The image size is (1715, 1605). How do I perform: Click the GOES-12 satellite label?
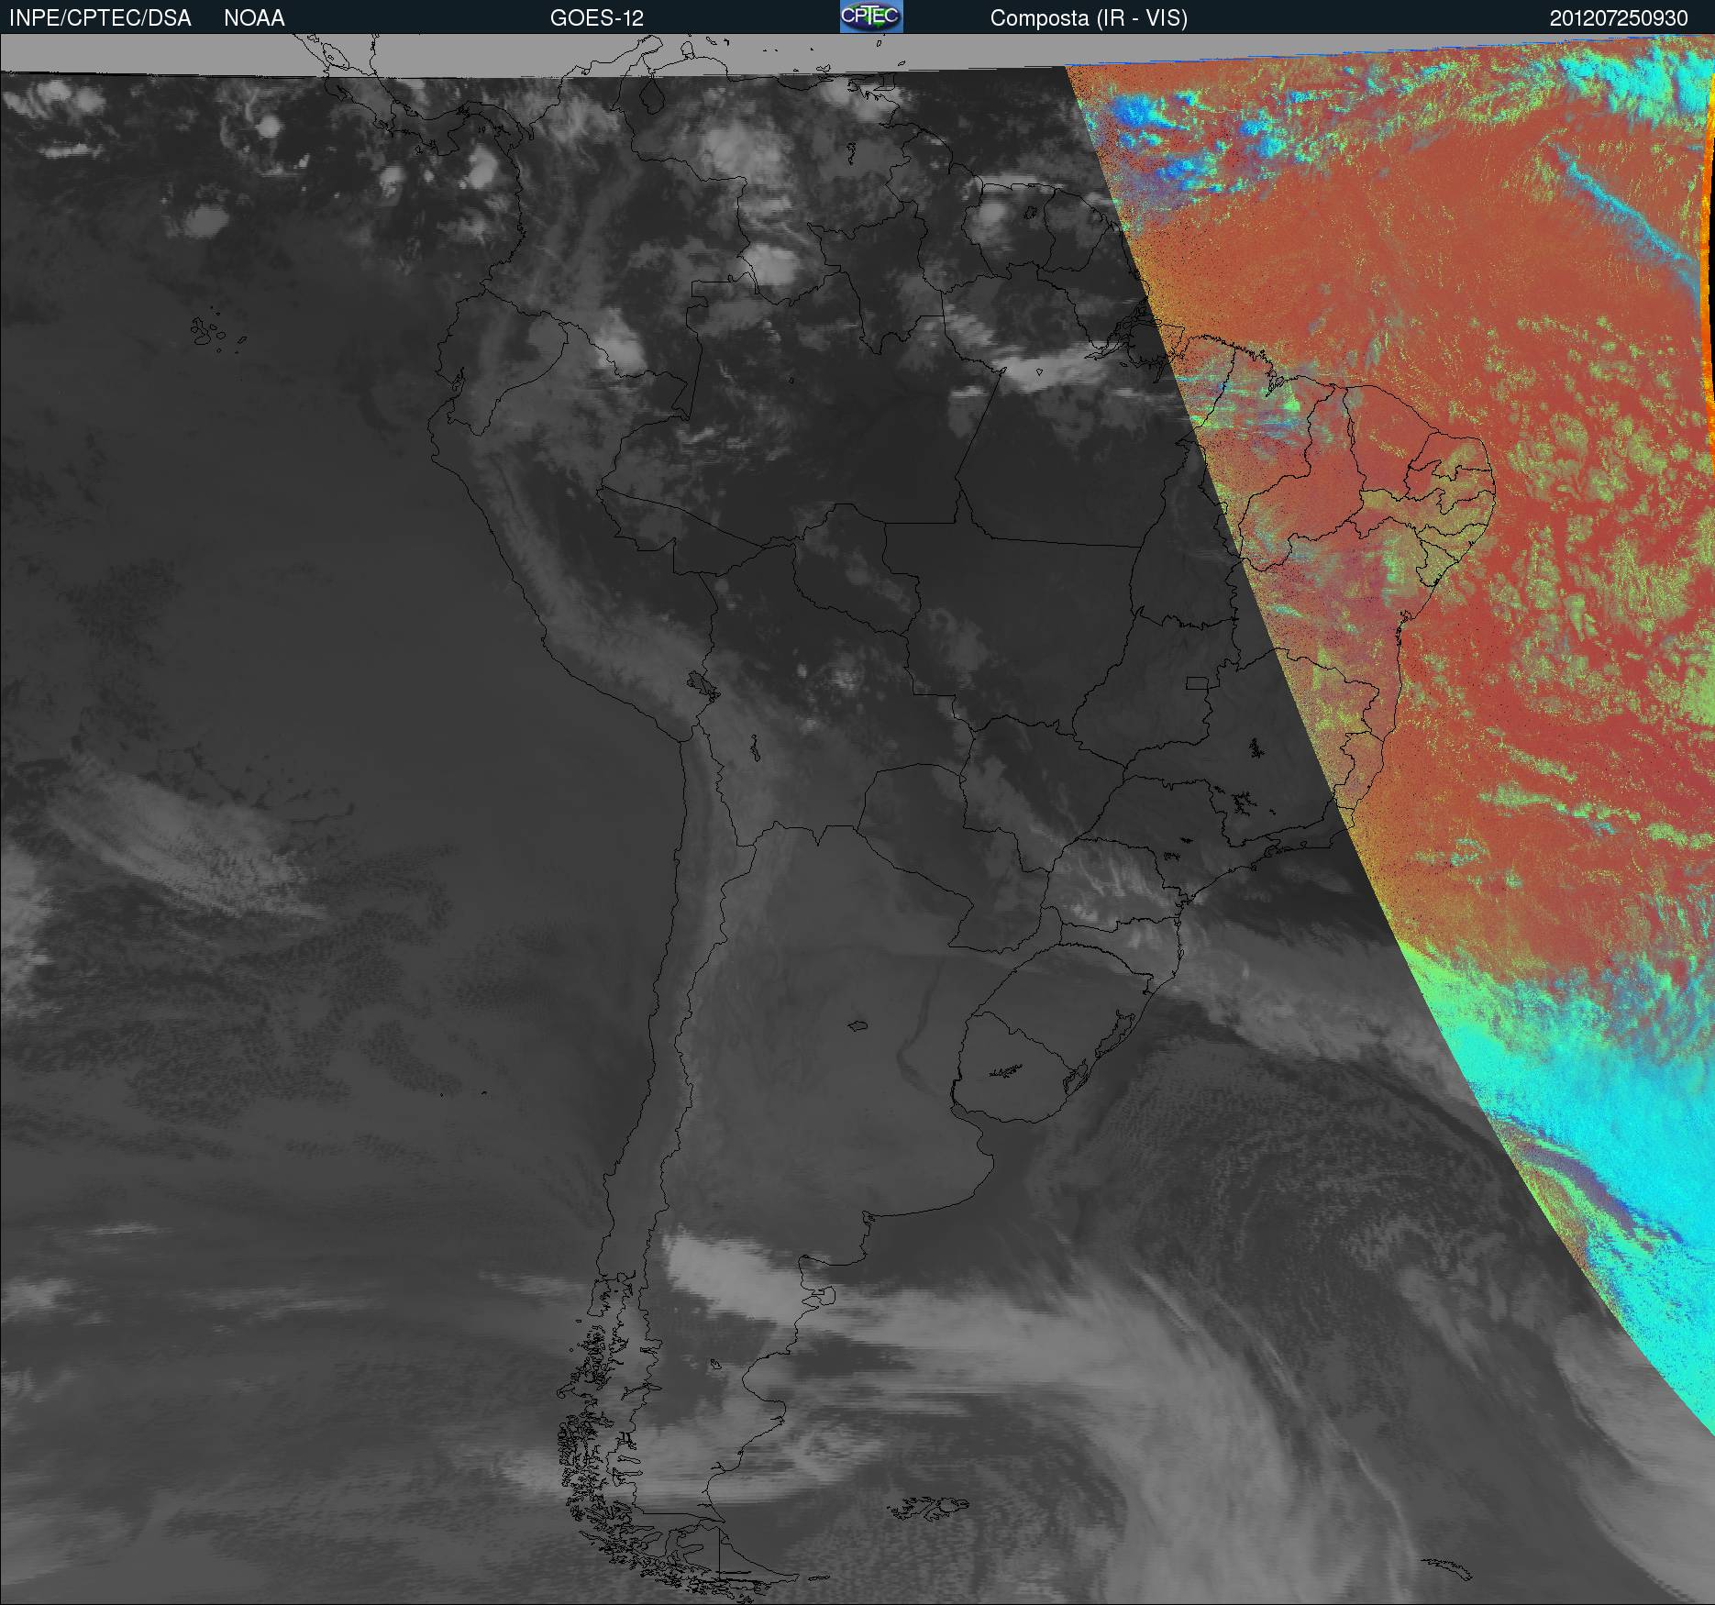[x=597, y=18]
